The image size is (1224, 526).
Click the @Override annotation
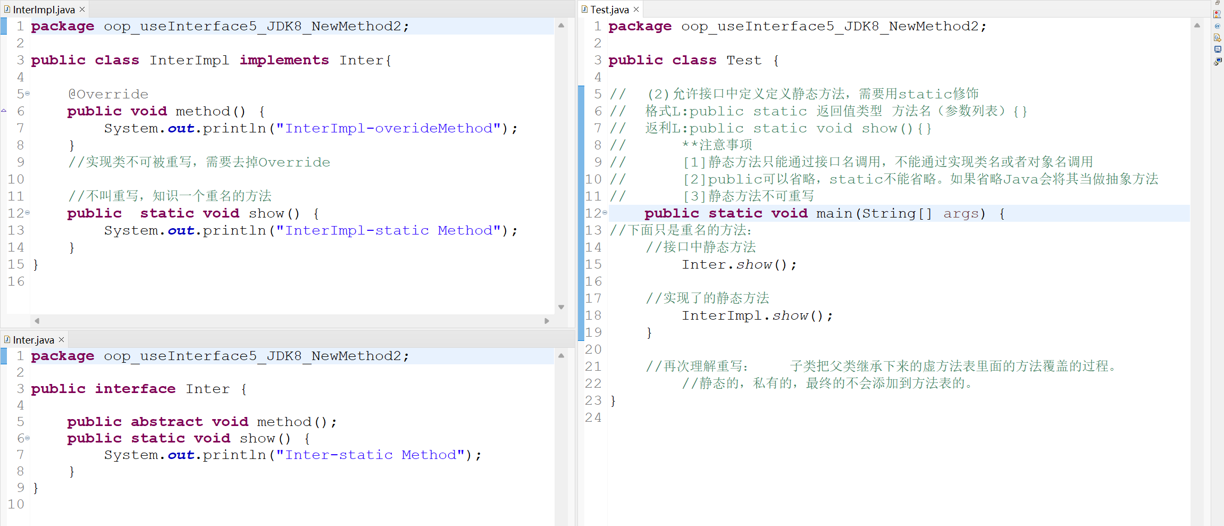click(x=108, y=94)
